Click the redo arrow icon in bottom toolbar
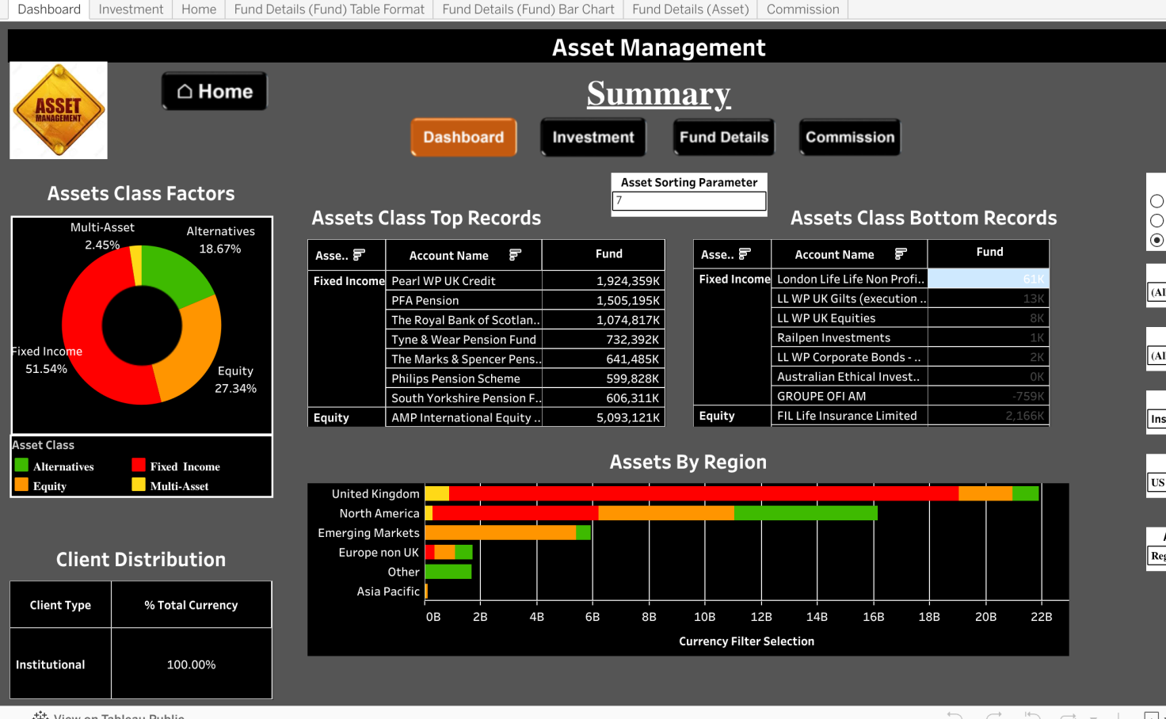The height and width of the screenshot is (719, 1166). 993,715
